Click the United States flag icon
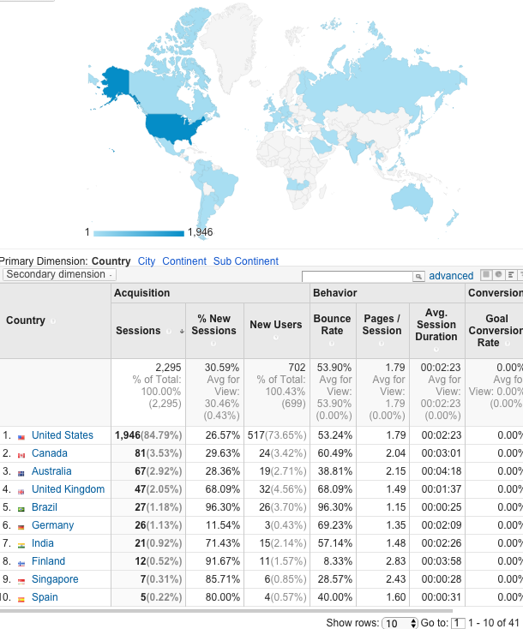Screen dimensions: 523x629 21,437
